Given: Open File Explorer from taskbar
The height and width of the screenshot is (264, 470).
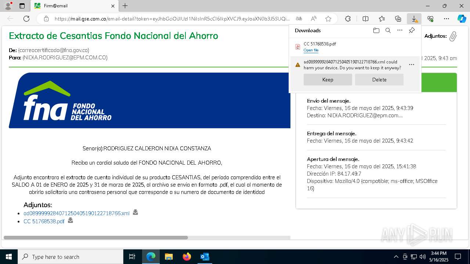Looking at the screenshot, I should click(x=169, y=257).
